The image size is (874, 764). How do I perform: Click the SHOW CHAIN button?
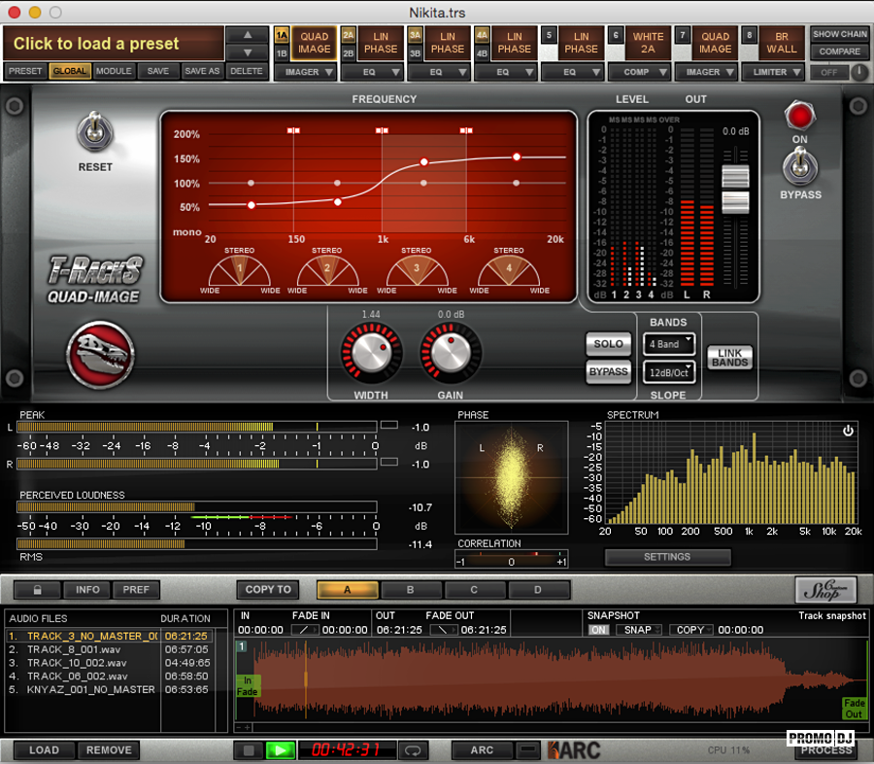[x=839, y=35]
